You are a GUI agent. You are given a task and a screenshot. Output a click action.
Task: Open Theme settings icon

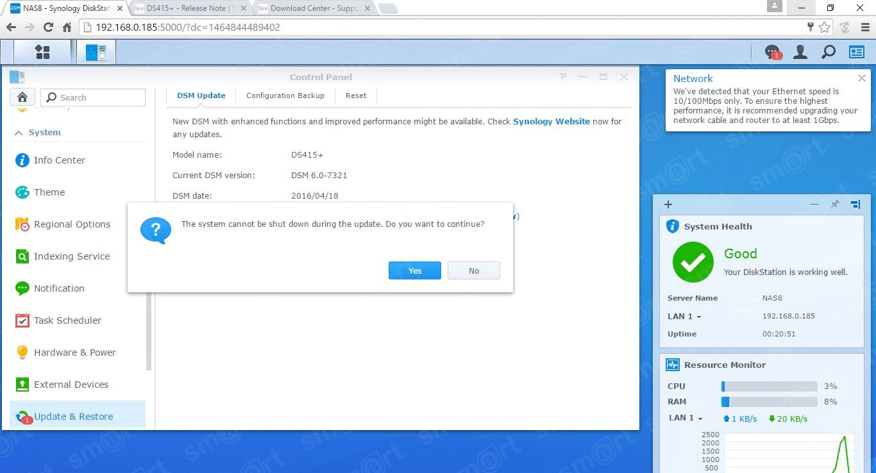point(22,192)
